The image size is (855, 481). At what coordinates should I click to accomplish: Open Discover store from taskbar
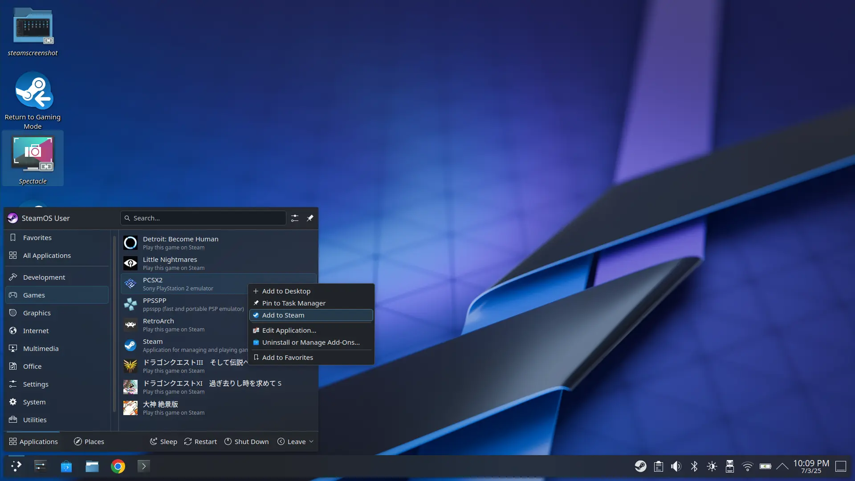(x=66, y=466)
